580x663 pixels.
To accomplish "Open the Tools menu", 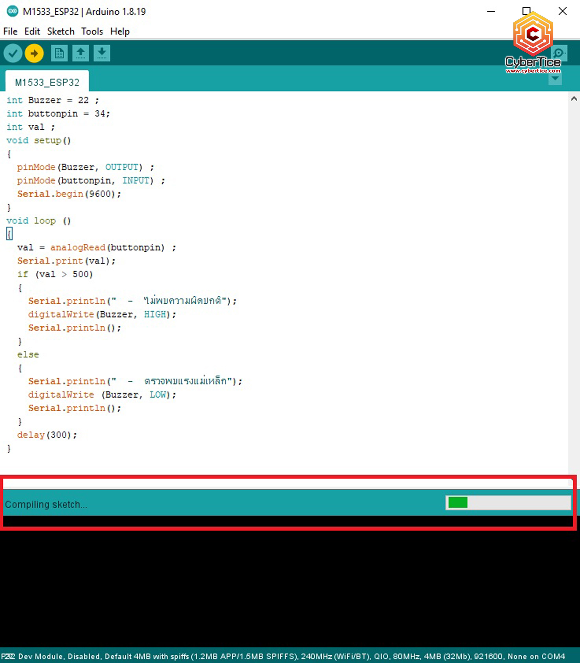I will pos(92,31).
